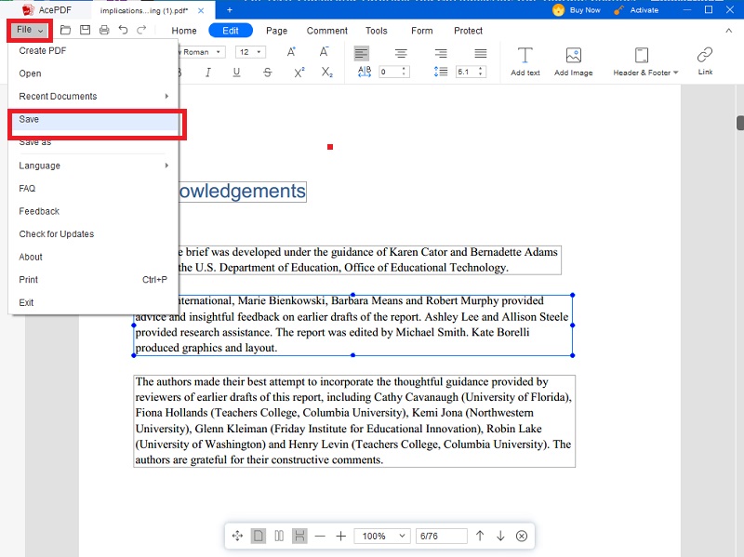This screenshot has height=557, width=744.
Task: Switch to the Form tab
Action: point(422,31)
